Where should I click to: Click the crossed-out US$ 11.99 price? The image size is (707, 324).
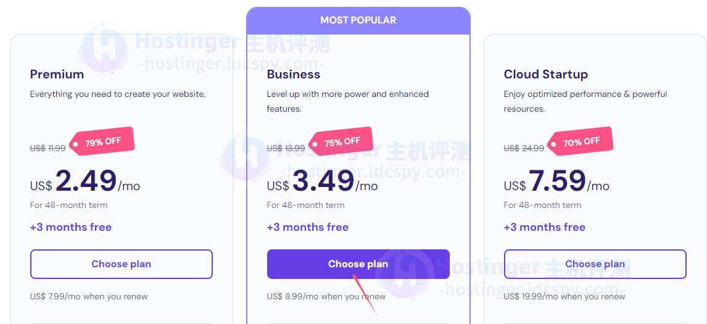[x=48, y=148]
